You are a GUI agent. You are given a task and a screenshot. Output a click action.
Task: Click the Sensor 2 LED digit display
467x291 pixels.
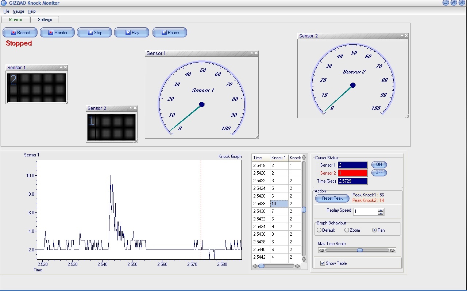point(111,127)
